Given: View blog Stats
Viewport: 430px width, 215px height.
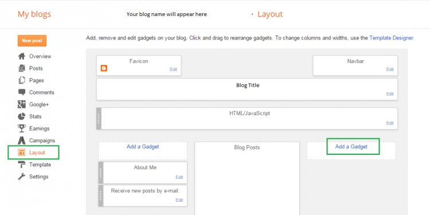Looking at the screenshot, I should coord(36,116).
